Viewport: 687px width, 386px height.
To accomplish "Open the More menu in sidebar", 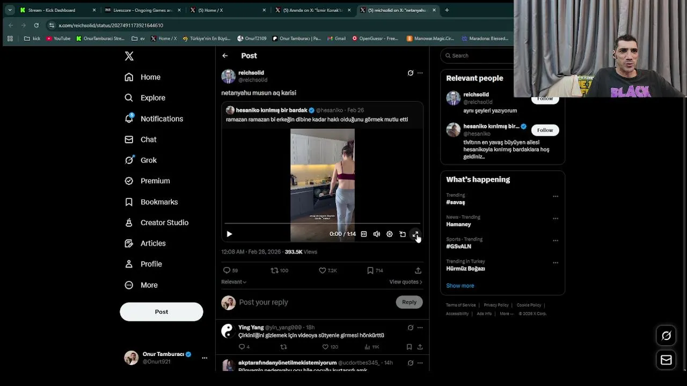I will tap(141, 285).
